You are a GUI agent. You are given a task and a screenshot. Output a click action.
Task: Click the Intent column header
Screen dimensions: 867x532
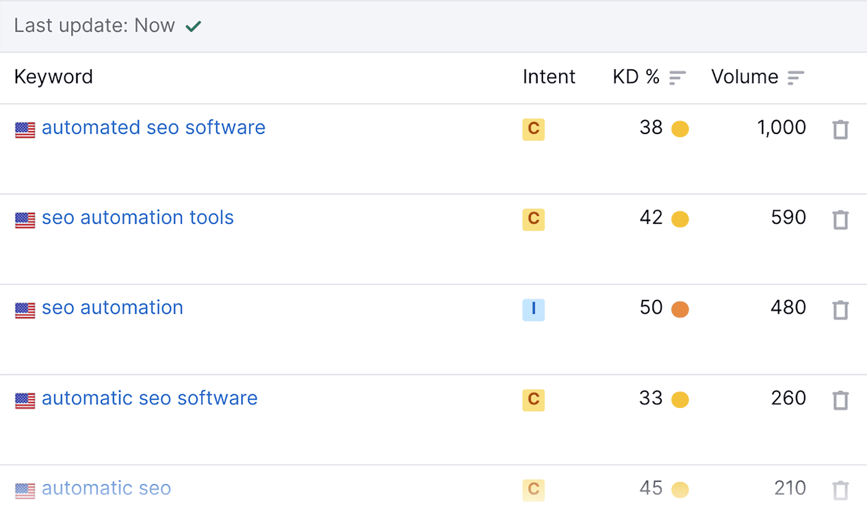point(548,77)
